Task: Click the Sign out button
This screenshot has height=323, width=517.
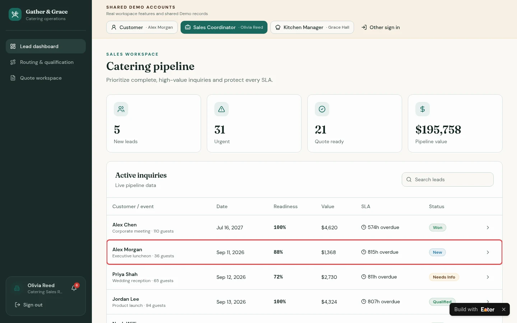Action: [29, 305]
